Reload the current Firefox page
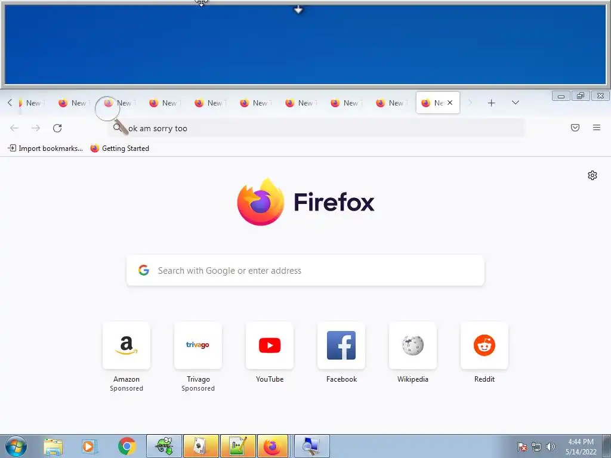 [57, 128]
